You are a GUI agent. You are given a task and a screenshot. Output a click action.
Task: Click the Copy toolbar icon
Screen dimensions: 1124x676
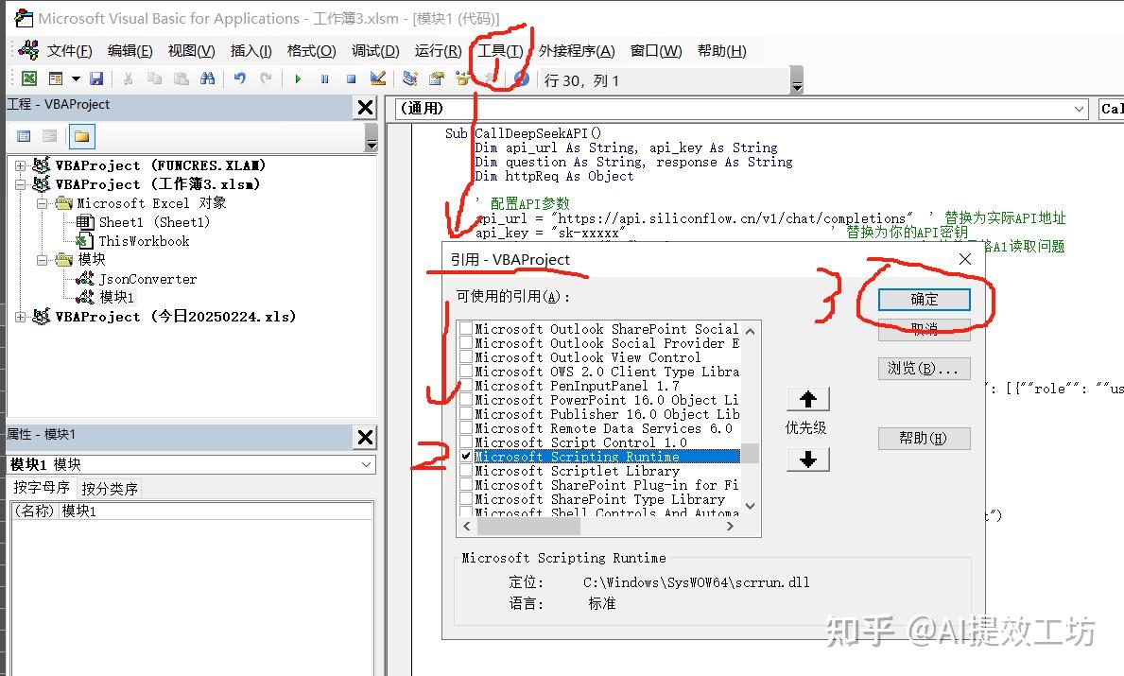154,78
